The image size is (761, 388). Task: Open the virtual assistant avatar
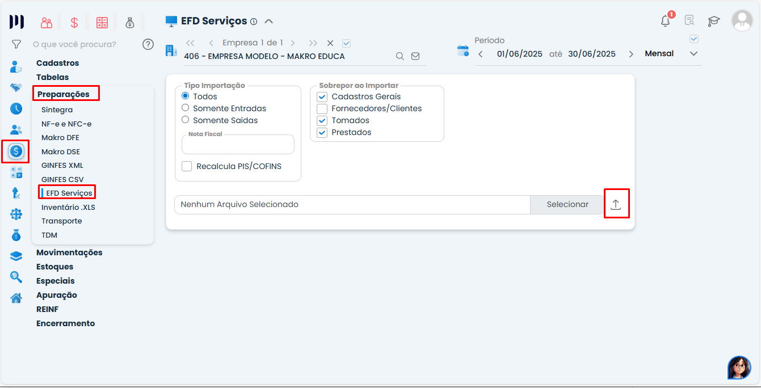739,368
